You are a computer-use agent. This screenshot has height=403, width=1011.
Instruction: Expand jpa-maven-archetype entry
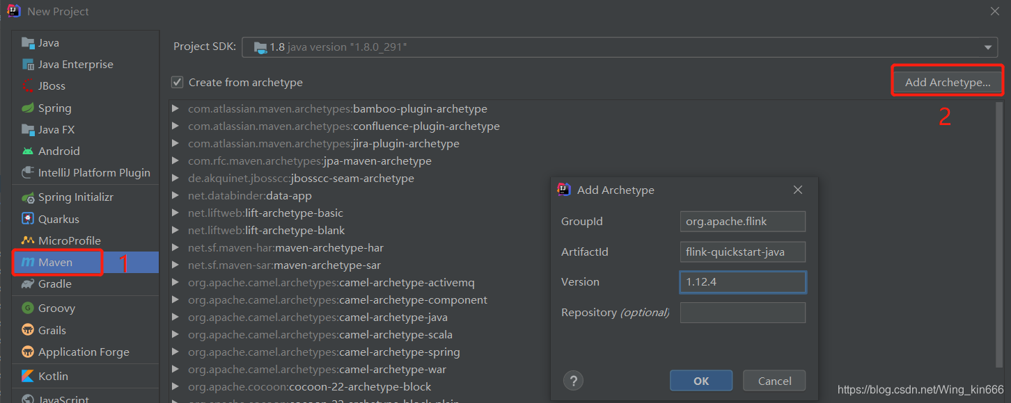tap(175, 161)
